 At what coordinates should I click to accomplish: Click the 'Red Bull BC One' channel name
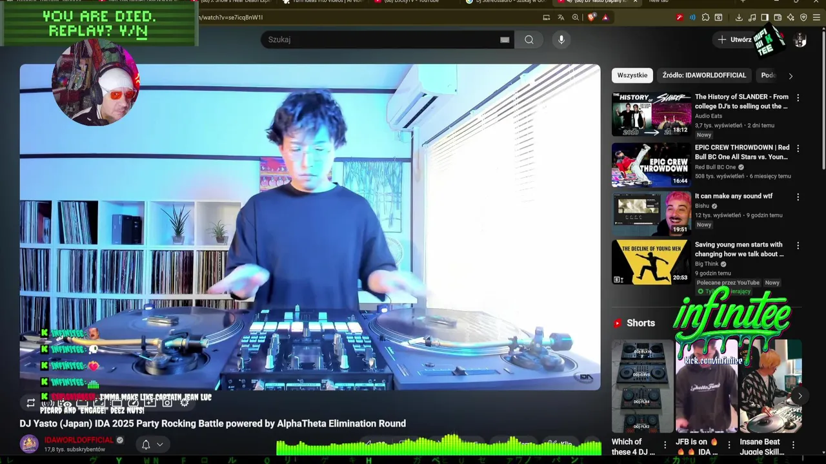(x=715, y=167)
